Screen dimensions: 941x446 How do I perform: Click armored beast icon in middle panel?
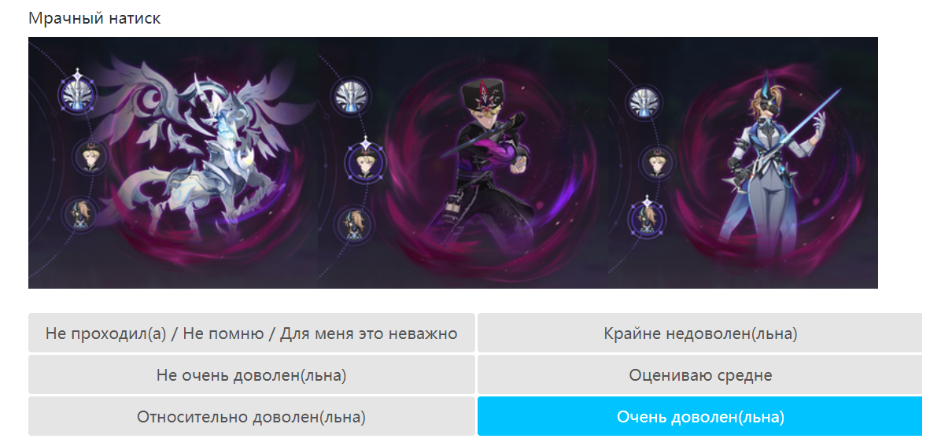352,95
